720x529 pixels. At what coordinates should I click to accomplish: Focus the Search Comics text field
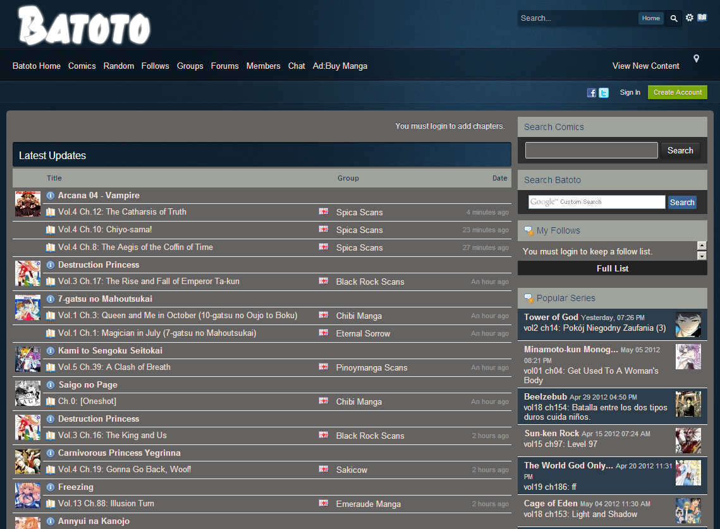[592, 150]
